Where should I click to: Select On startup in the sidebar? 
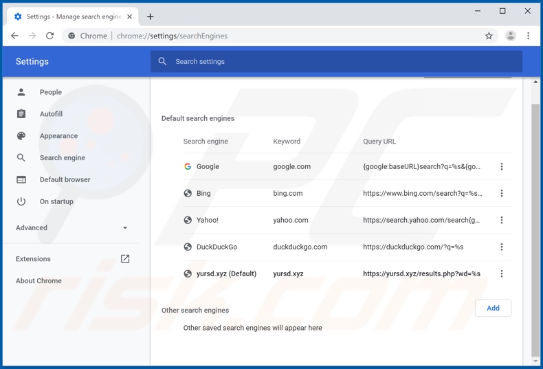pyautogui.click(x=56, y=201)
